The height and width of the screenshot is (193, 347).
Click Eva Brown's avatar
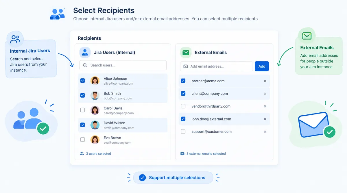pos(95,140)
